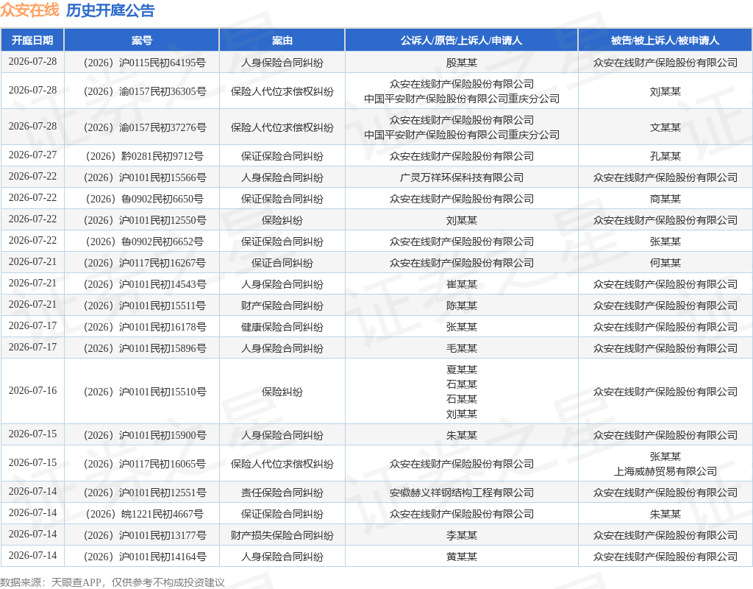Click plaintiff 夏某某 in 保险纠纷 row

point(462,370)
